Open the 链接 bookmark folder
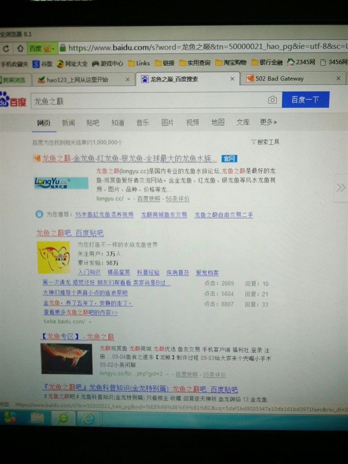This screenshot has height=464, width=348. click(165, 63)
